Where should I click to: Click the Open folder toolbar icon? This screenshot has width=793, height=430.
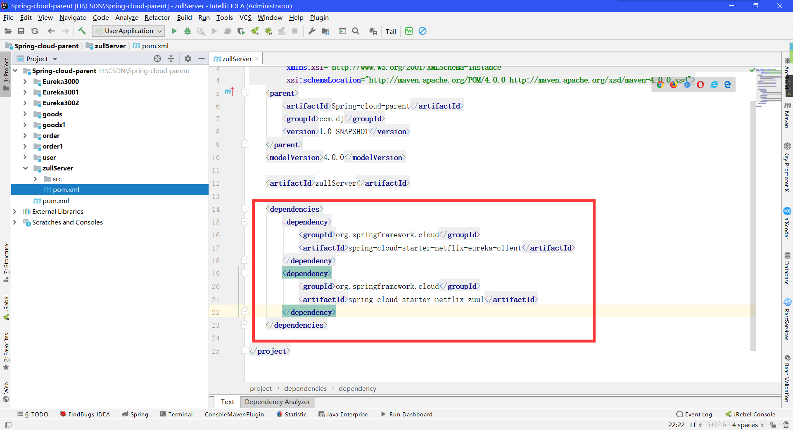coord(8,31)
